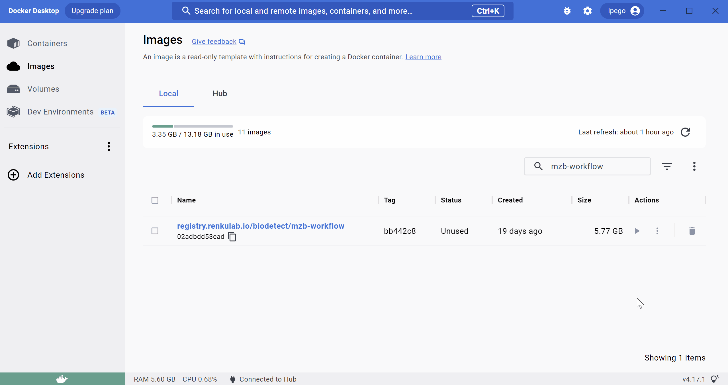Click the 11 images count text
The width and height of the screenshot is (728, 385).
(x=254, y=132)
